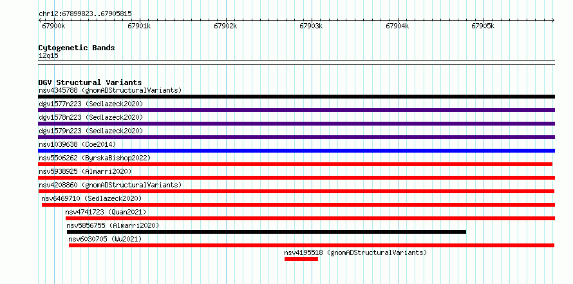The image size is (573, 284).
Task: Click the red nsv6030705 variant bar
Action: coord(312,245)
